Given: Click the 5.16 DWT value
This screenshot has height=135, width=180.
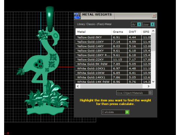Looking at the screenshot, I should tap(132, 46).
